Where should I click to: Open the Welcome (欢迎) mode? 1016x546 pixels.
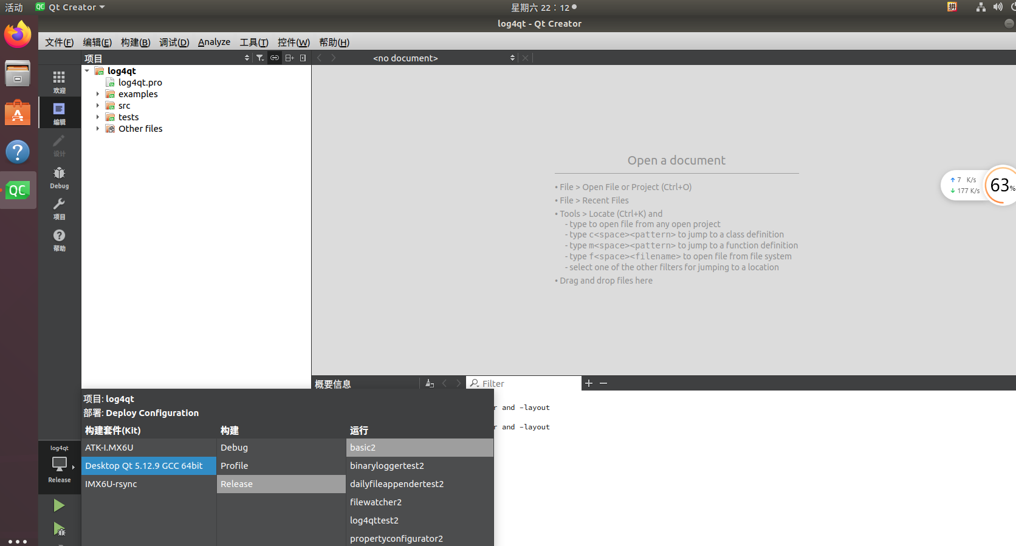(59, 81)
